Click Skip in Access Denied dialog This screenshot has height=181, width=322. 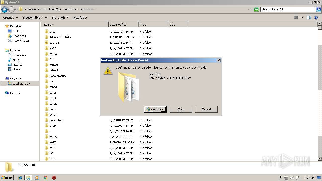181,109
